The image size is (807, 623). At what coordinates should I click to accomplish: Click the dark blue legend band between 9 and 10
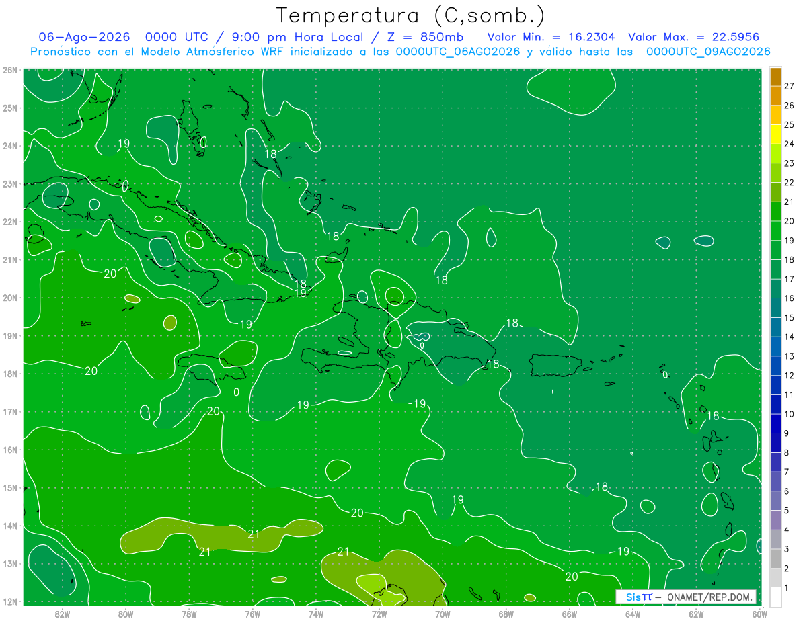tap(775, 424)
